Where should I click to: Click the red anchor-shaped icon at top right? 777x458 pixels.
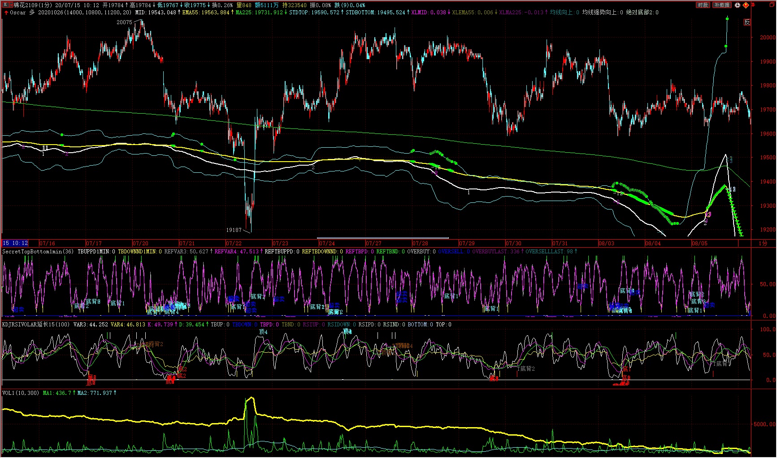[754, 5]
